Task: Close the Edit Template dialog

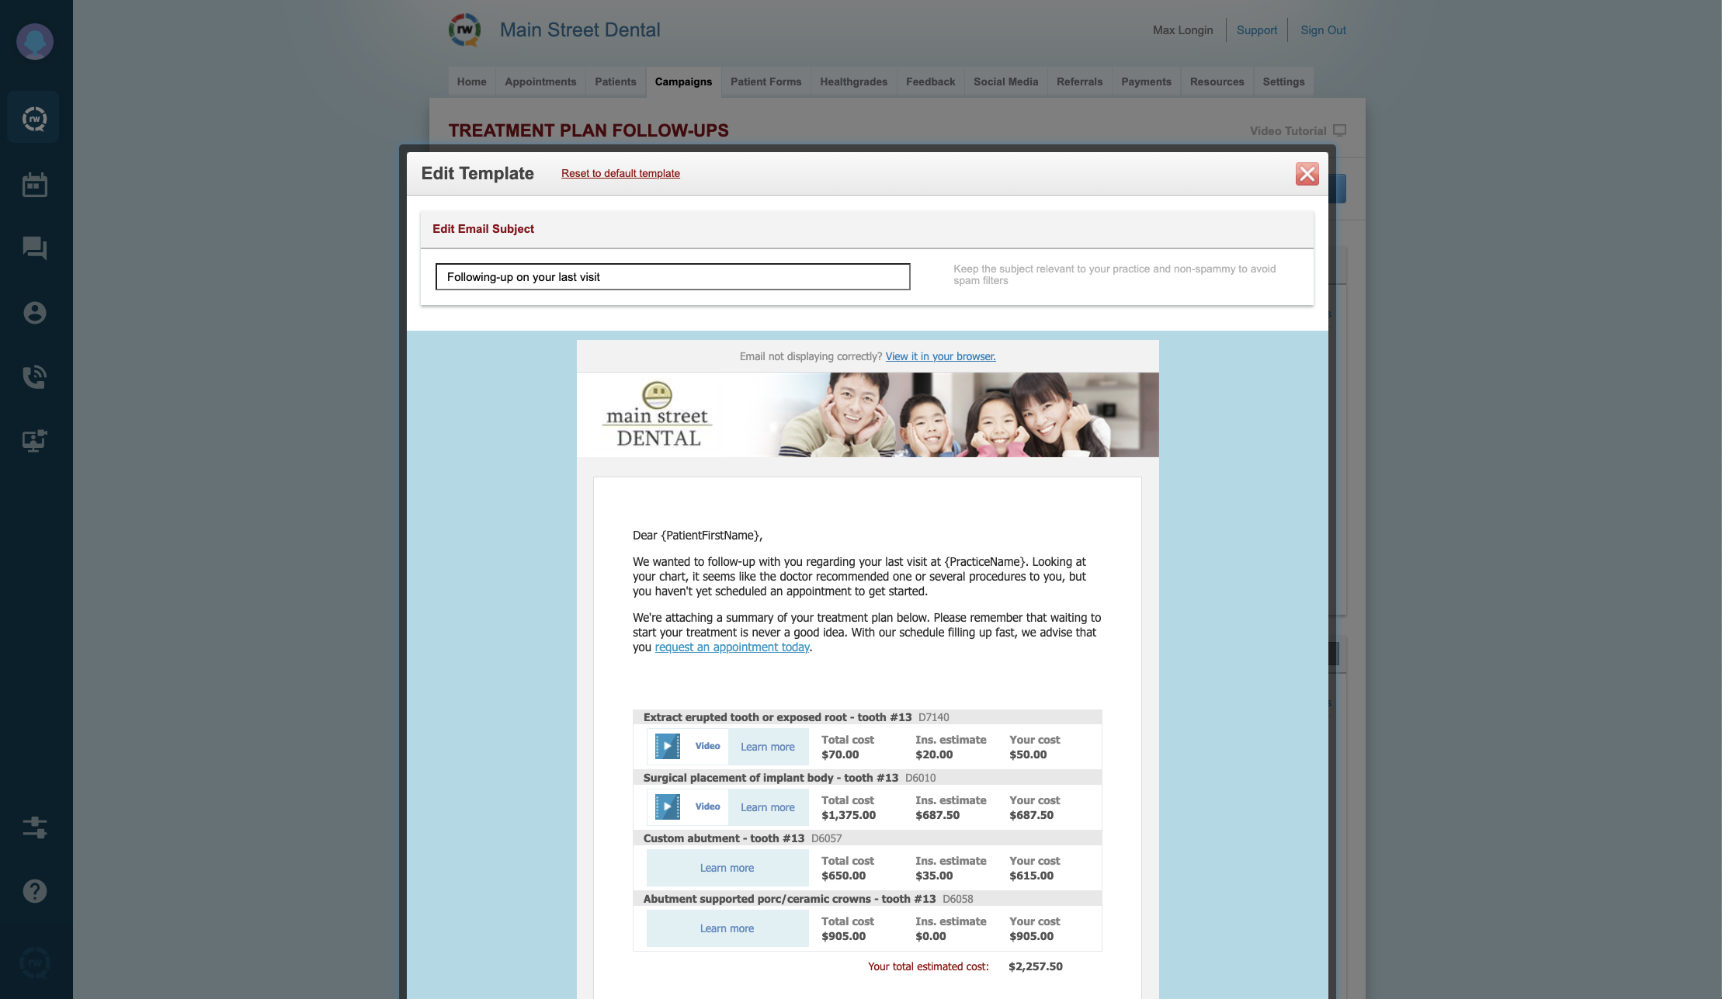Action: click(1307, 175)
